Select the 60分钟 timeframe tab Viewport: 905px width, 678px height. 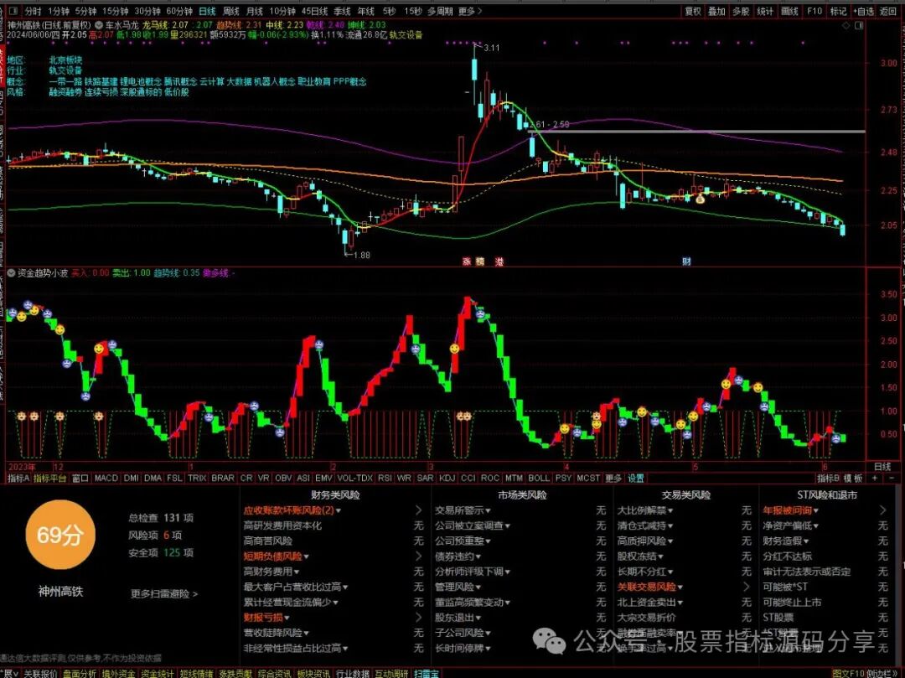tap(179, 11)
